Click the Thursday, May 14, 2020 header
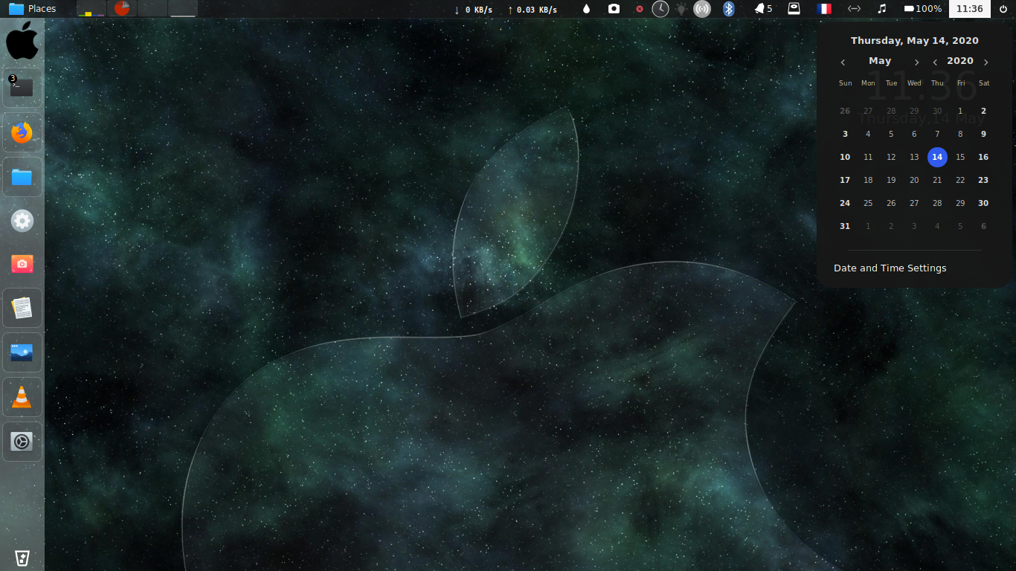1016x571 pixels. pos(915,40)
